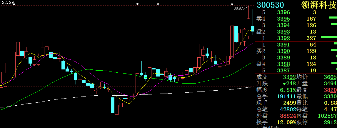Select the buy 1 price 3391
Image resolution: width=337 pixels, height=128 pixels.
[283, 45]
